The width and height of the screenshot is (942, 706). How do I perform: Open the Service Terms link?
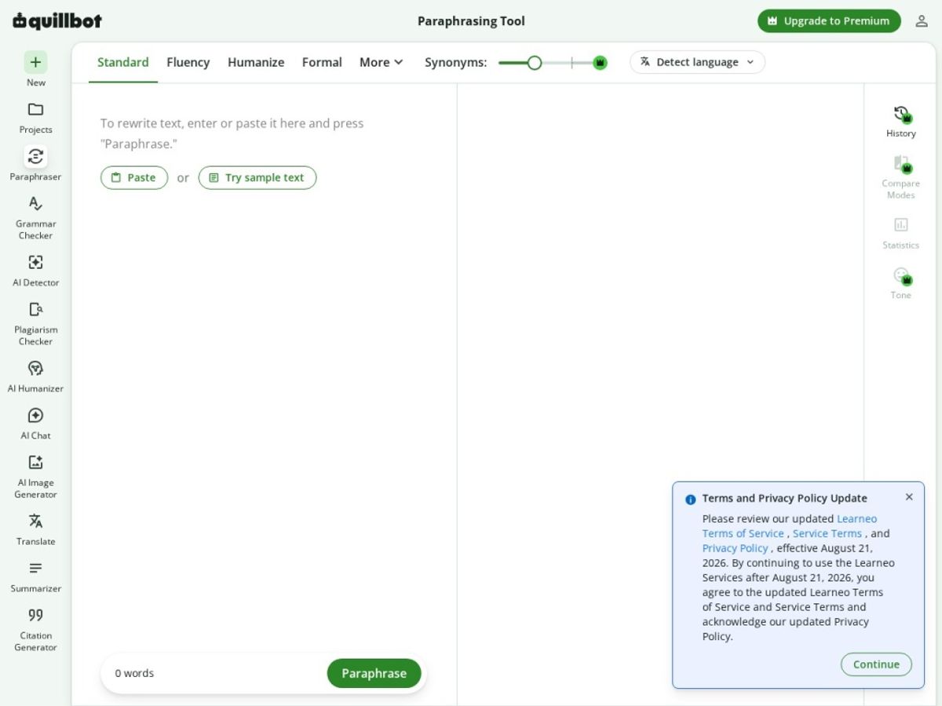pyautogui.click(x=827, y=533)
